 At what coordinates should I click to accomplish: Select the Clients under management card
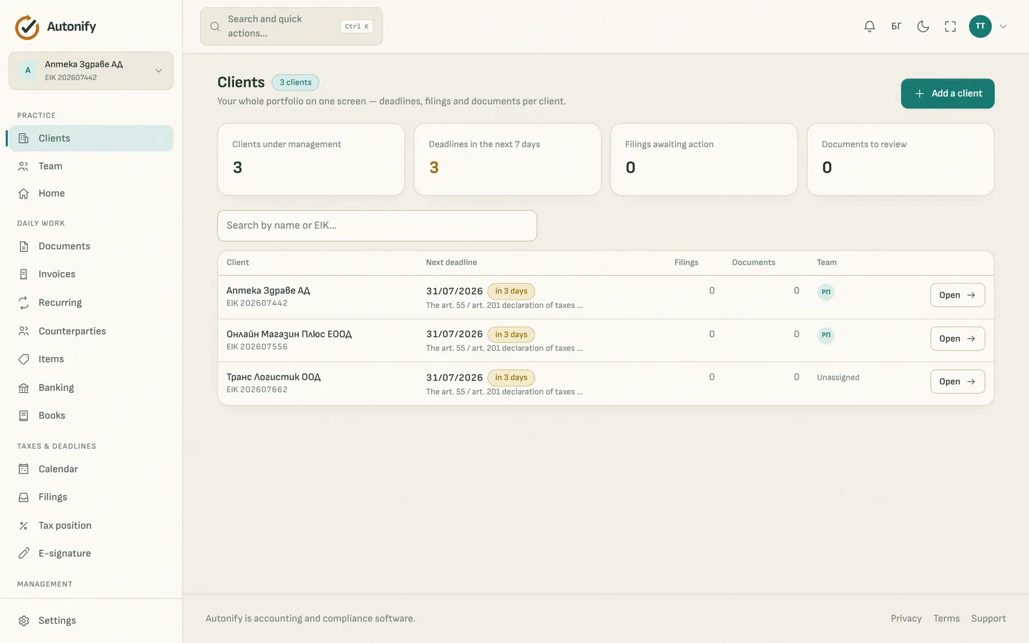pos(311,159)
